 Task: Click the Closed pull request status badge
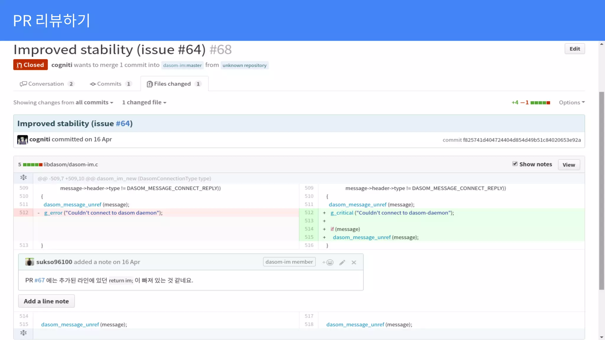pyautogui.click(x=30, y=65)
